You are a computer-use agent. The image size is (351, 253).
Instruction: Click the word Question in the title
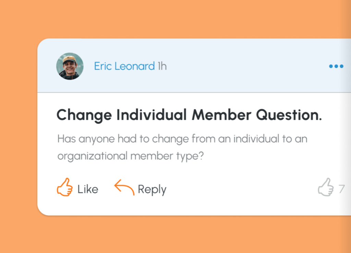(x=289, y=115)
